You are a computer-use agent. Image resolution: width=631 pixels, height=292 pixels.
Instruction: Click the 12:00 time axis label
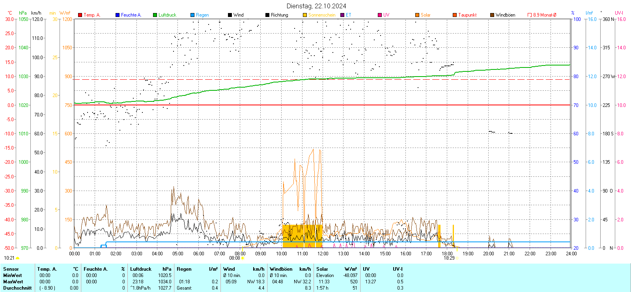[x=323, y=254]
